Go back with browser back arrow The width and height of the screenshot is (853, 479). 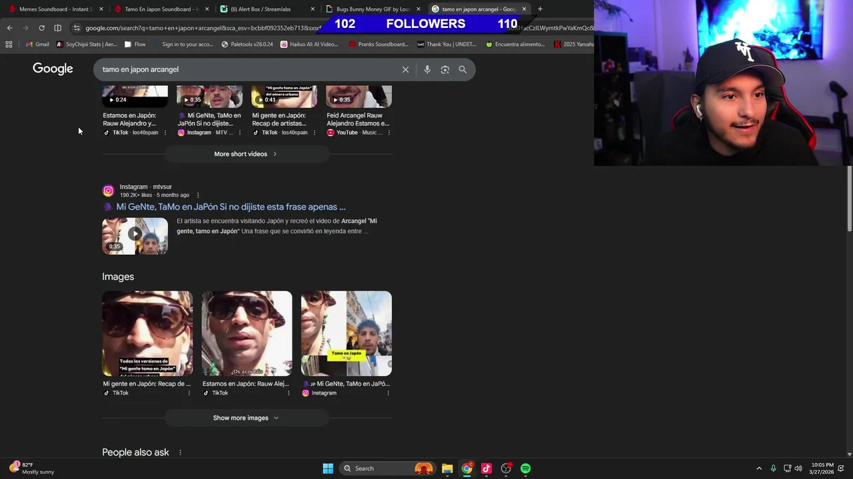click(9, 28)
